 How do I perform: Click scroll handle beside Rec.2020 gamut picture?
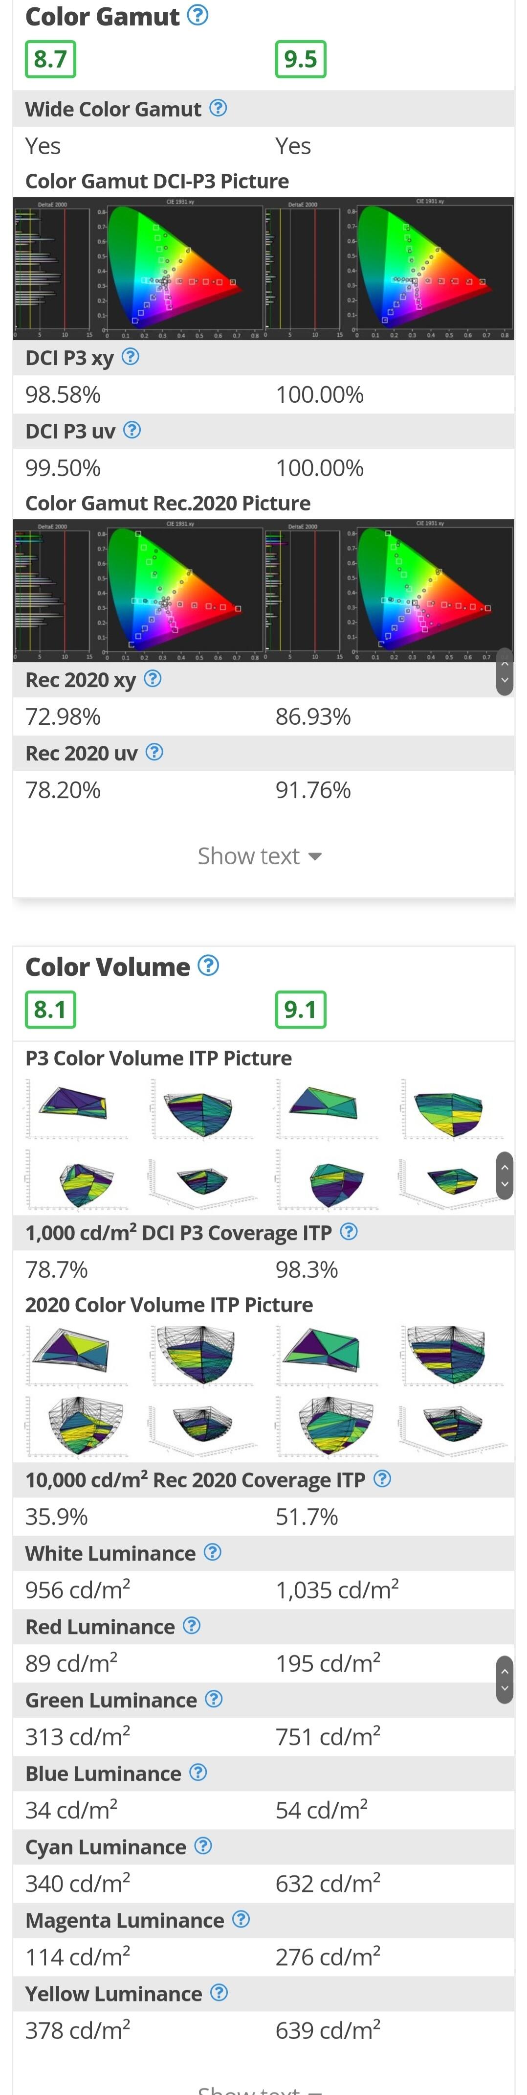pyautogui.click(x=504, y=672)
